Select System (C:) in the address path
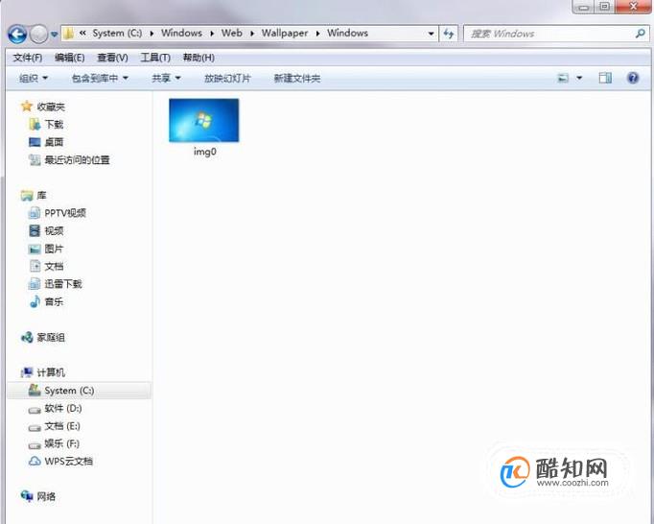654x524 pixels. [x=117, y=33]
